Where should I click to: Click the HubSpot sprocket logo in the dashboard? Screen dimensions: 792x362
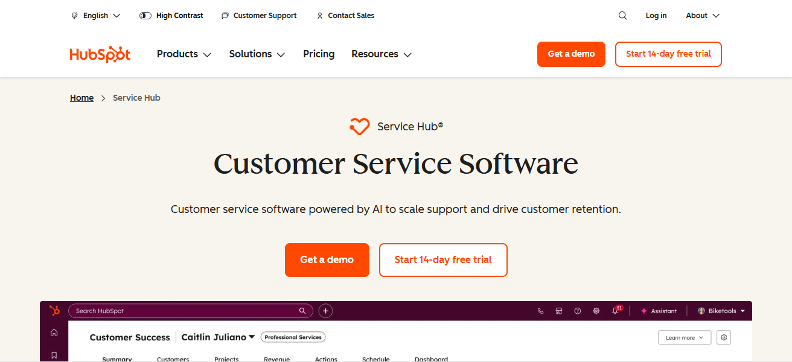click(x=54, y=310)
